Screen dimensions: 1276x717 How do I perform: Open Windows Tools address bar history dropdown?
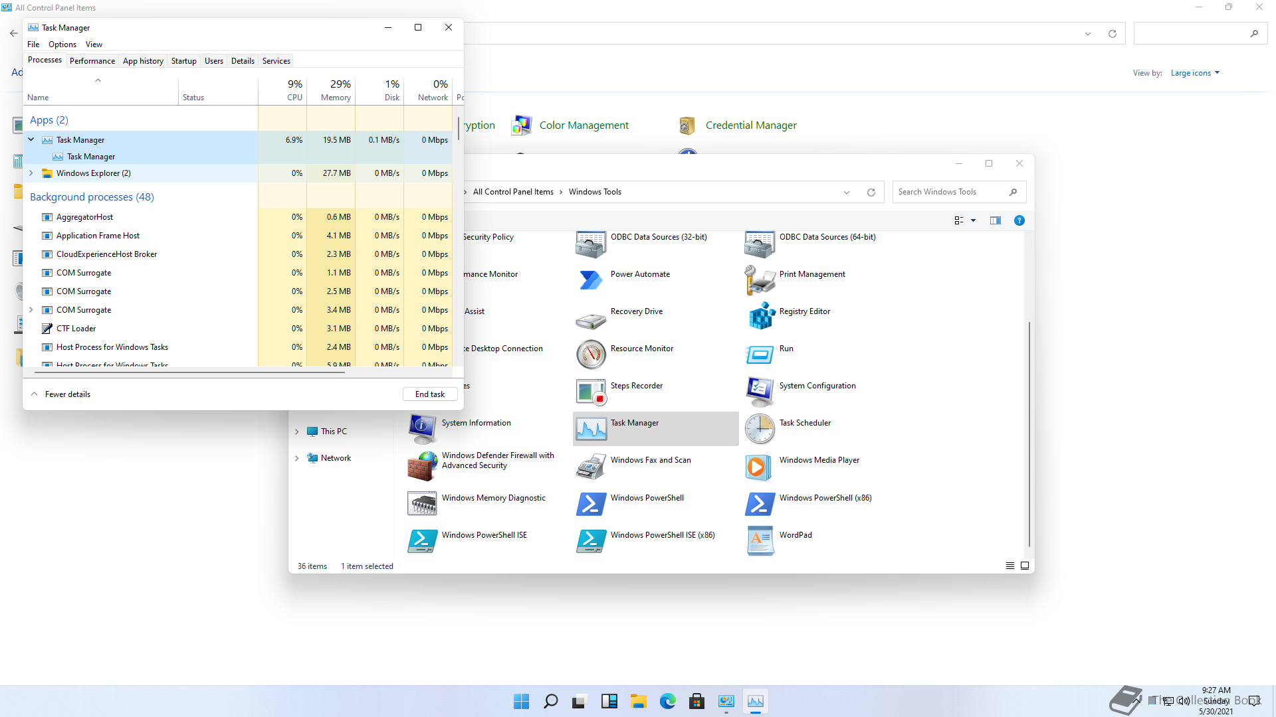click(x=847, y=193)
